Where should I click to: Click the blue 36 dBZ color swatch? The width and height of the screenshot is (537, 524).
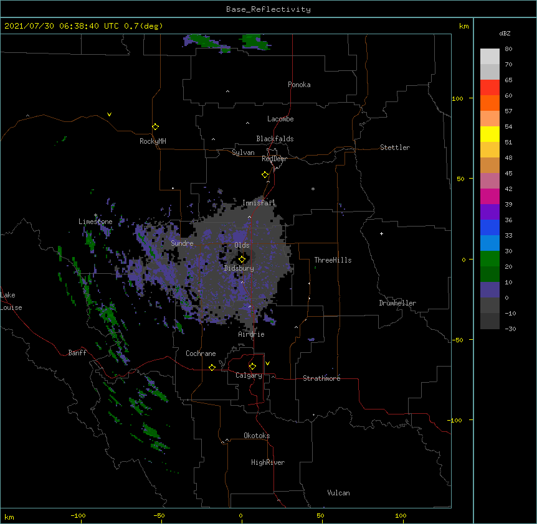(x=490, y=227)
